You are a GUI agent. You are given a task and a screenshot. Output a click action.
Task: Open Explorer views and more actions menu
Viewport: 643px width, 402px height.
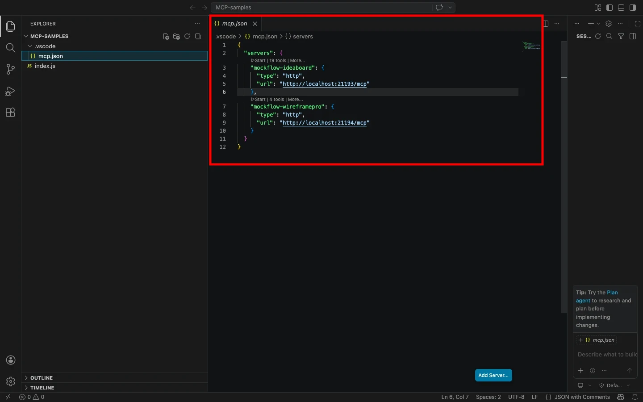pyautogui.click(x=197, y=24)
